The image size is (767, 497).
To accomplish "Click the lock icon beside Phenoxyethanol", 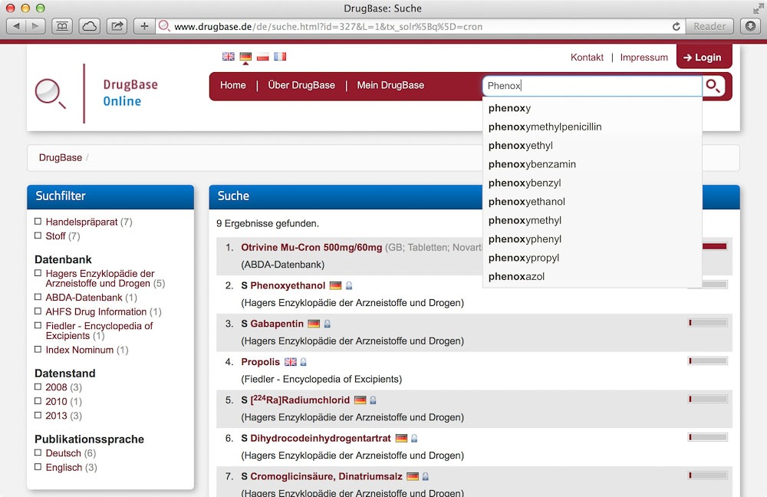I will 349,285.
